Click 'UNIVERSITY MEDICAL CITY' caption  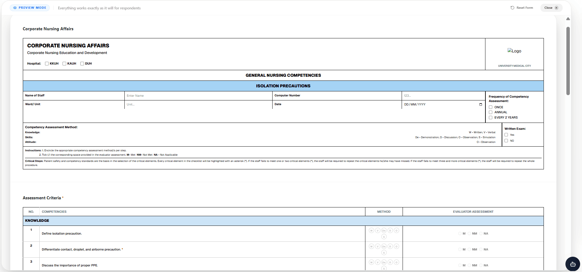tap(514, 66)
